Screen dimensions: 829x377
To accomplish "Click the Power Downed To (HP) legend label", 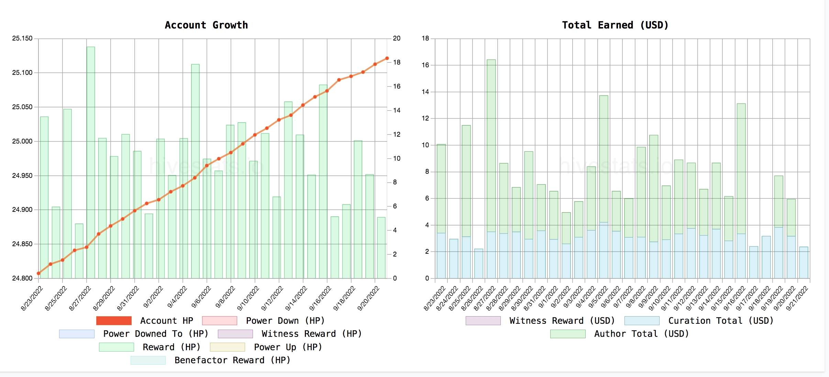I will point(156,334).
